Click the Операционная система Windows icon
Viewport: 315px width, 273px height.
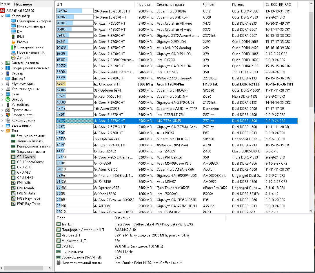click(x=8, y=68)
